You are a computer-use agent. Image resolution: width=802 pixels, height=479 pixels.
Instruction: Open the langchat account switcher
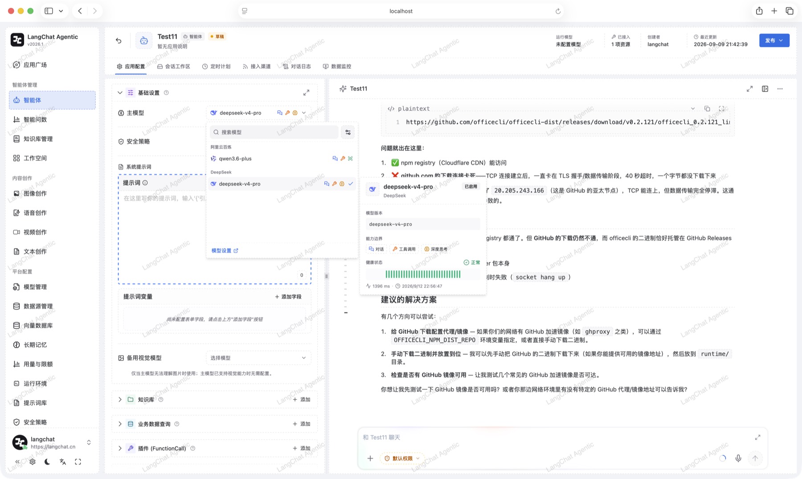pyautogui.click(x=52, y=442)
